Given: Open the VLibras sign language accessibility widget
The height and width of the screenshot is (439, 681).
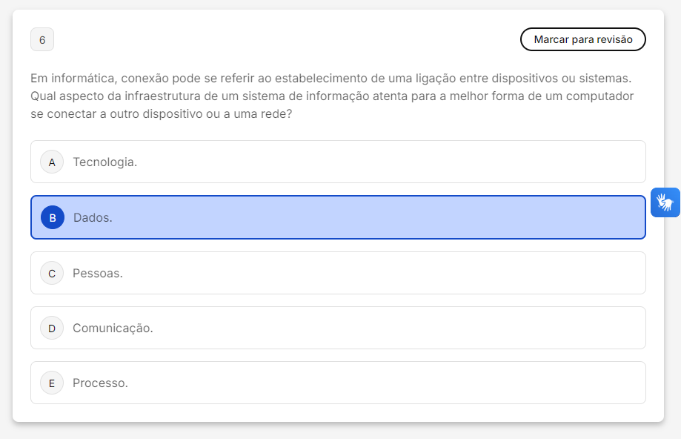Looking at the screenshot, I should 665,202.
